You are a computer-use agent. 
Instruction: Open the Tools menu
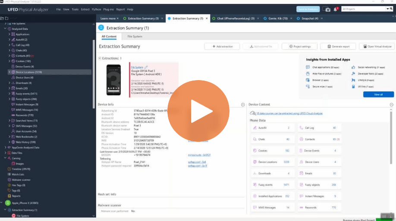[75, 9]
